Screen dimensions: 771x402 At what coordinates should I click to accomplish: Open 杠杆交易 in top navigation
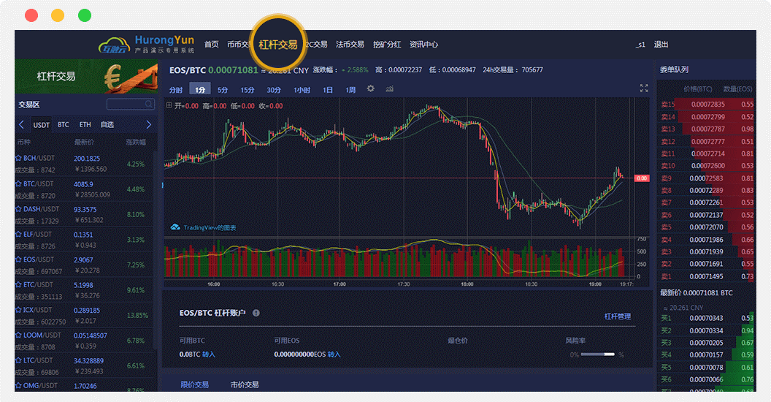pos(278,45)
